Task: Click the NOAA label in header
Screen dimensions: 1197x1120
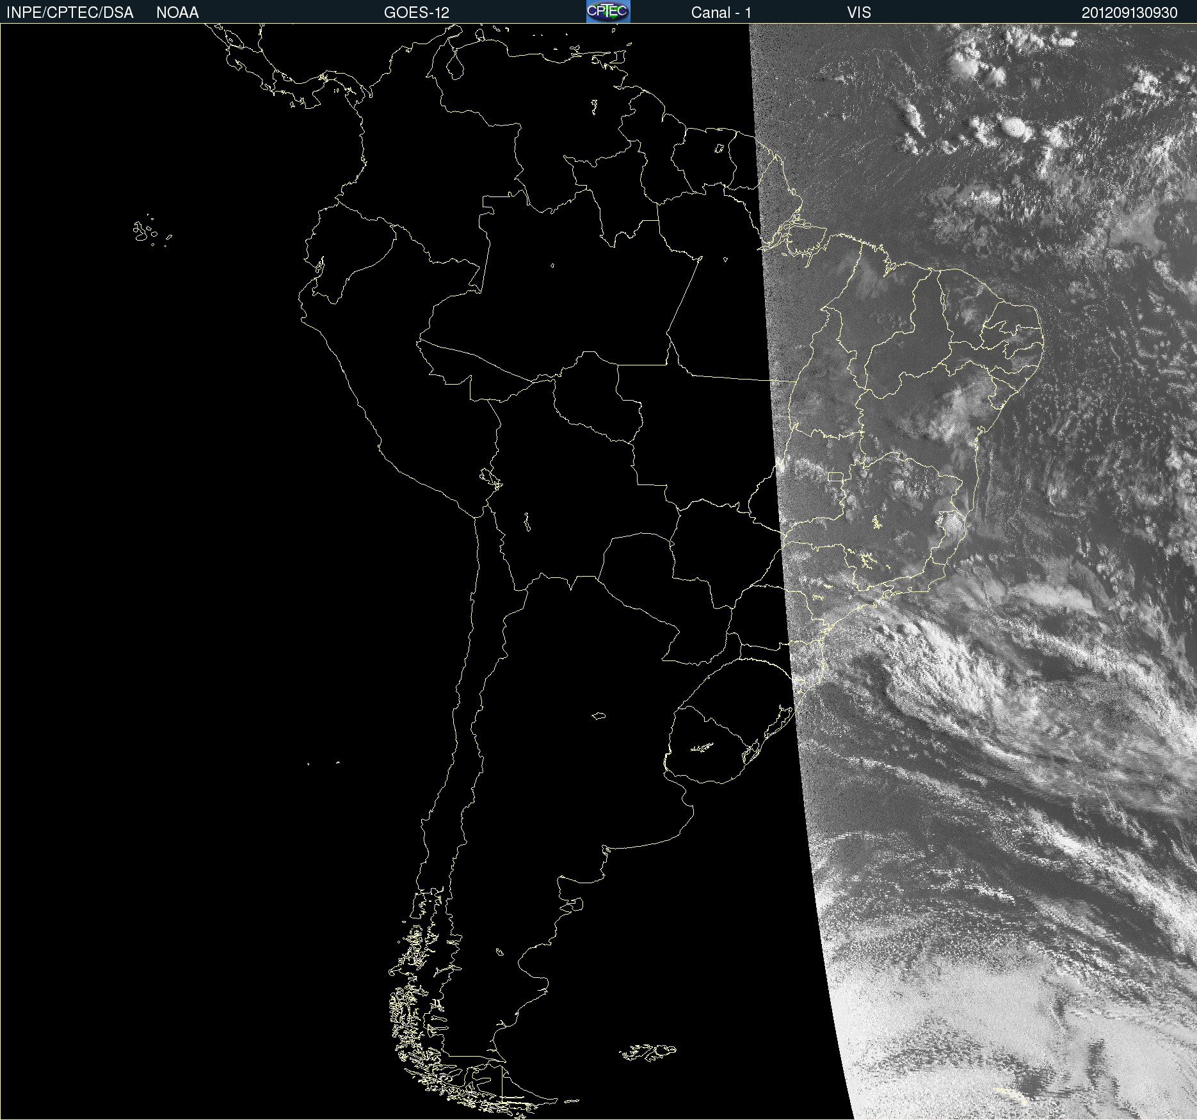Action: (x=177, y=12)
